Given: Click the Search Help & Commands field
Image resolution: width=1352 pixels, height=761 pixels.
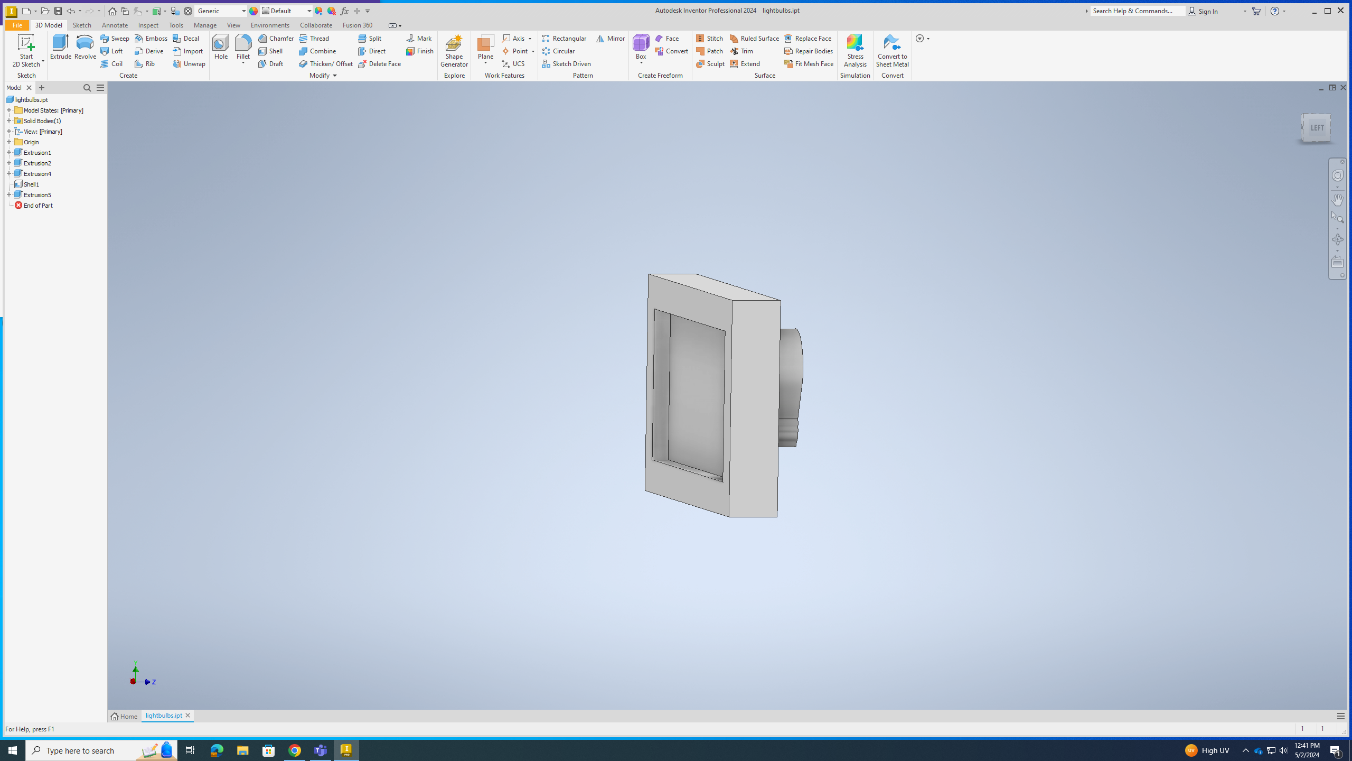Looking at the screenshot, I should (1138, 11).
